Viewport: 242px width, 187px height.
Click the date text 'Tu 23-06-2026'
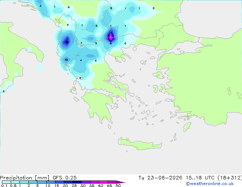160,178
